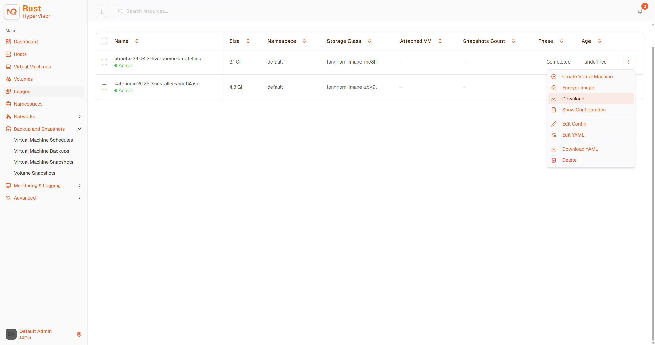Open Virtual Machine Snapshots page
Image resolution: width=655 pixels, height=345 pixels.
pos(43,162)
